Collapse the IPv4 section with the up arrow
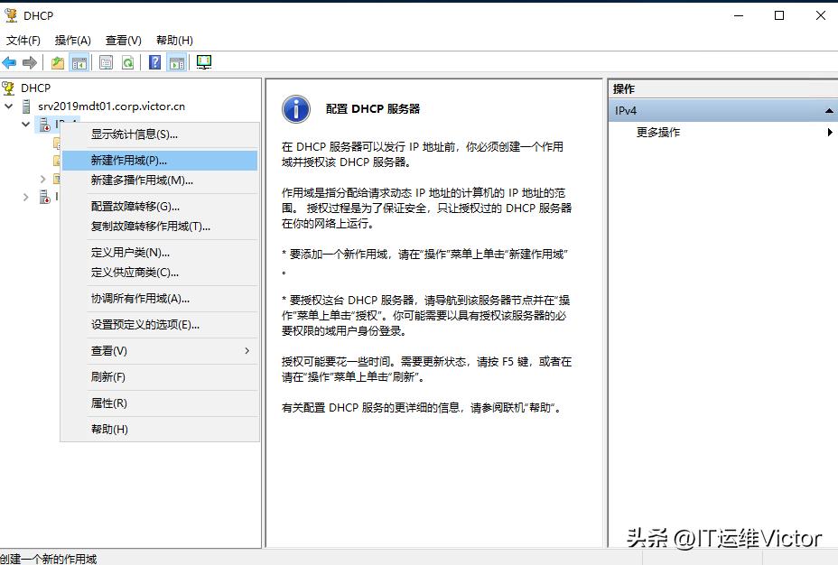838x565 pixels. pos(829,110)
